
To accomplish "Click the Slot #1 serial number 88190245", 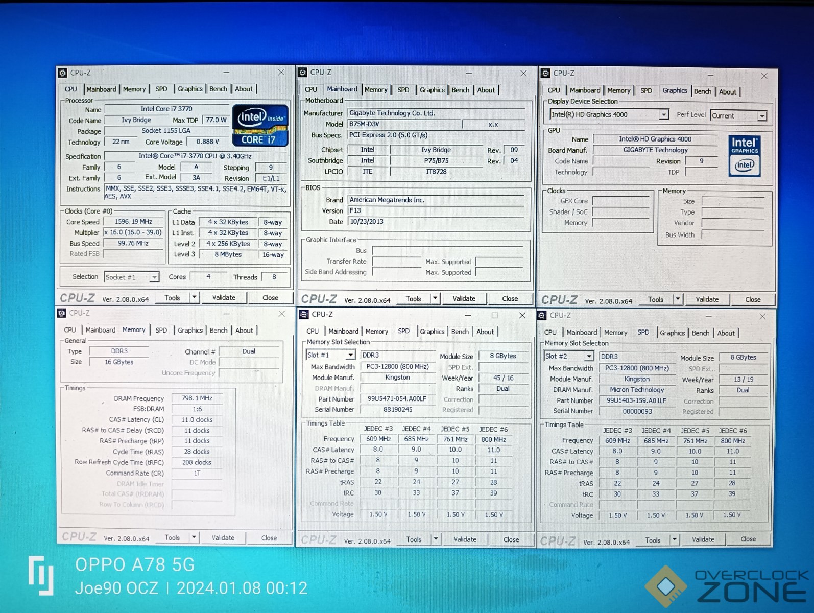I will [x=397, y=409].
